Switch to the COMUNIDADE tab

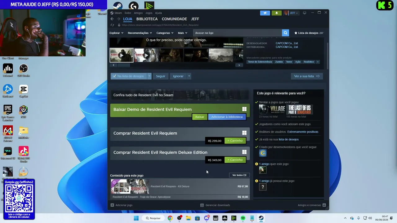pyautogui.click(x=174, y=19)
